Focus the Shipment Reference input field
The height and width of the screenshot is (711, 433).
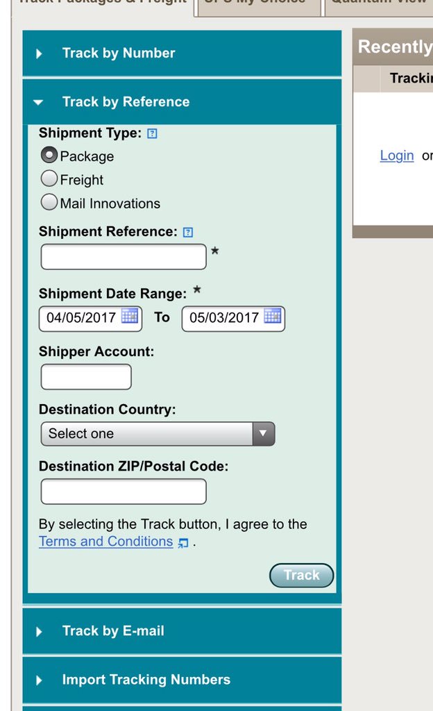point(124,257)
